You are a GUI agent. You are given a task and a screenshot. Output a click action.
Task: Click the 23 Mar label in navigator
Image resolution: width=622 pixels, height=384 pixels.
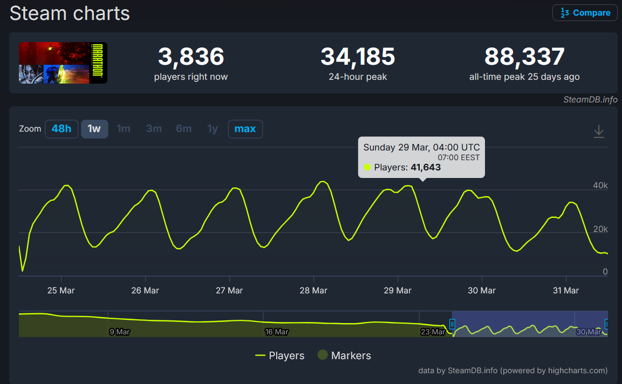pos(433,332)
